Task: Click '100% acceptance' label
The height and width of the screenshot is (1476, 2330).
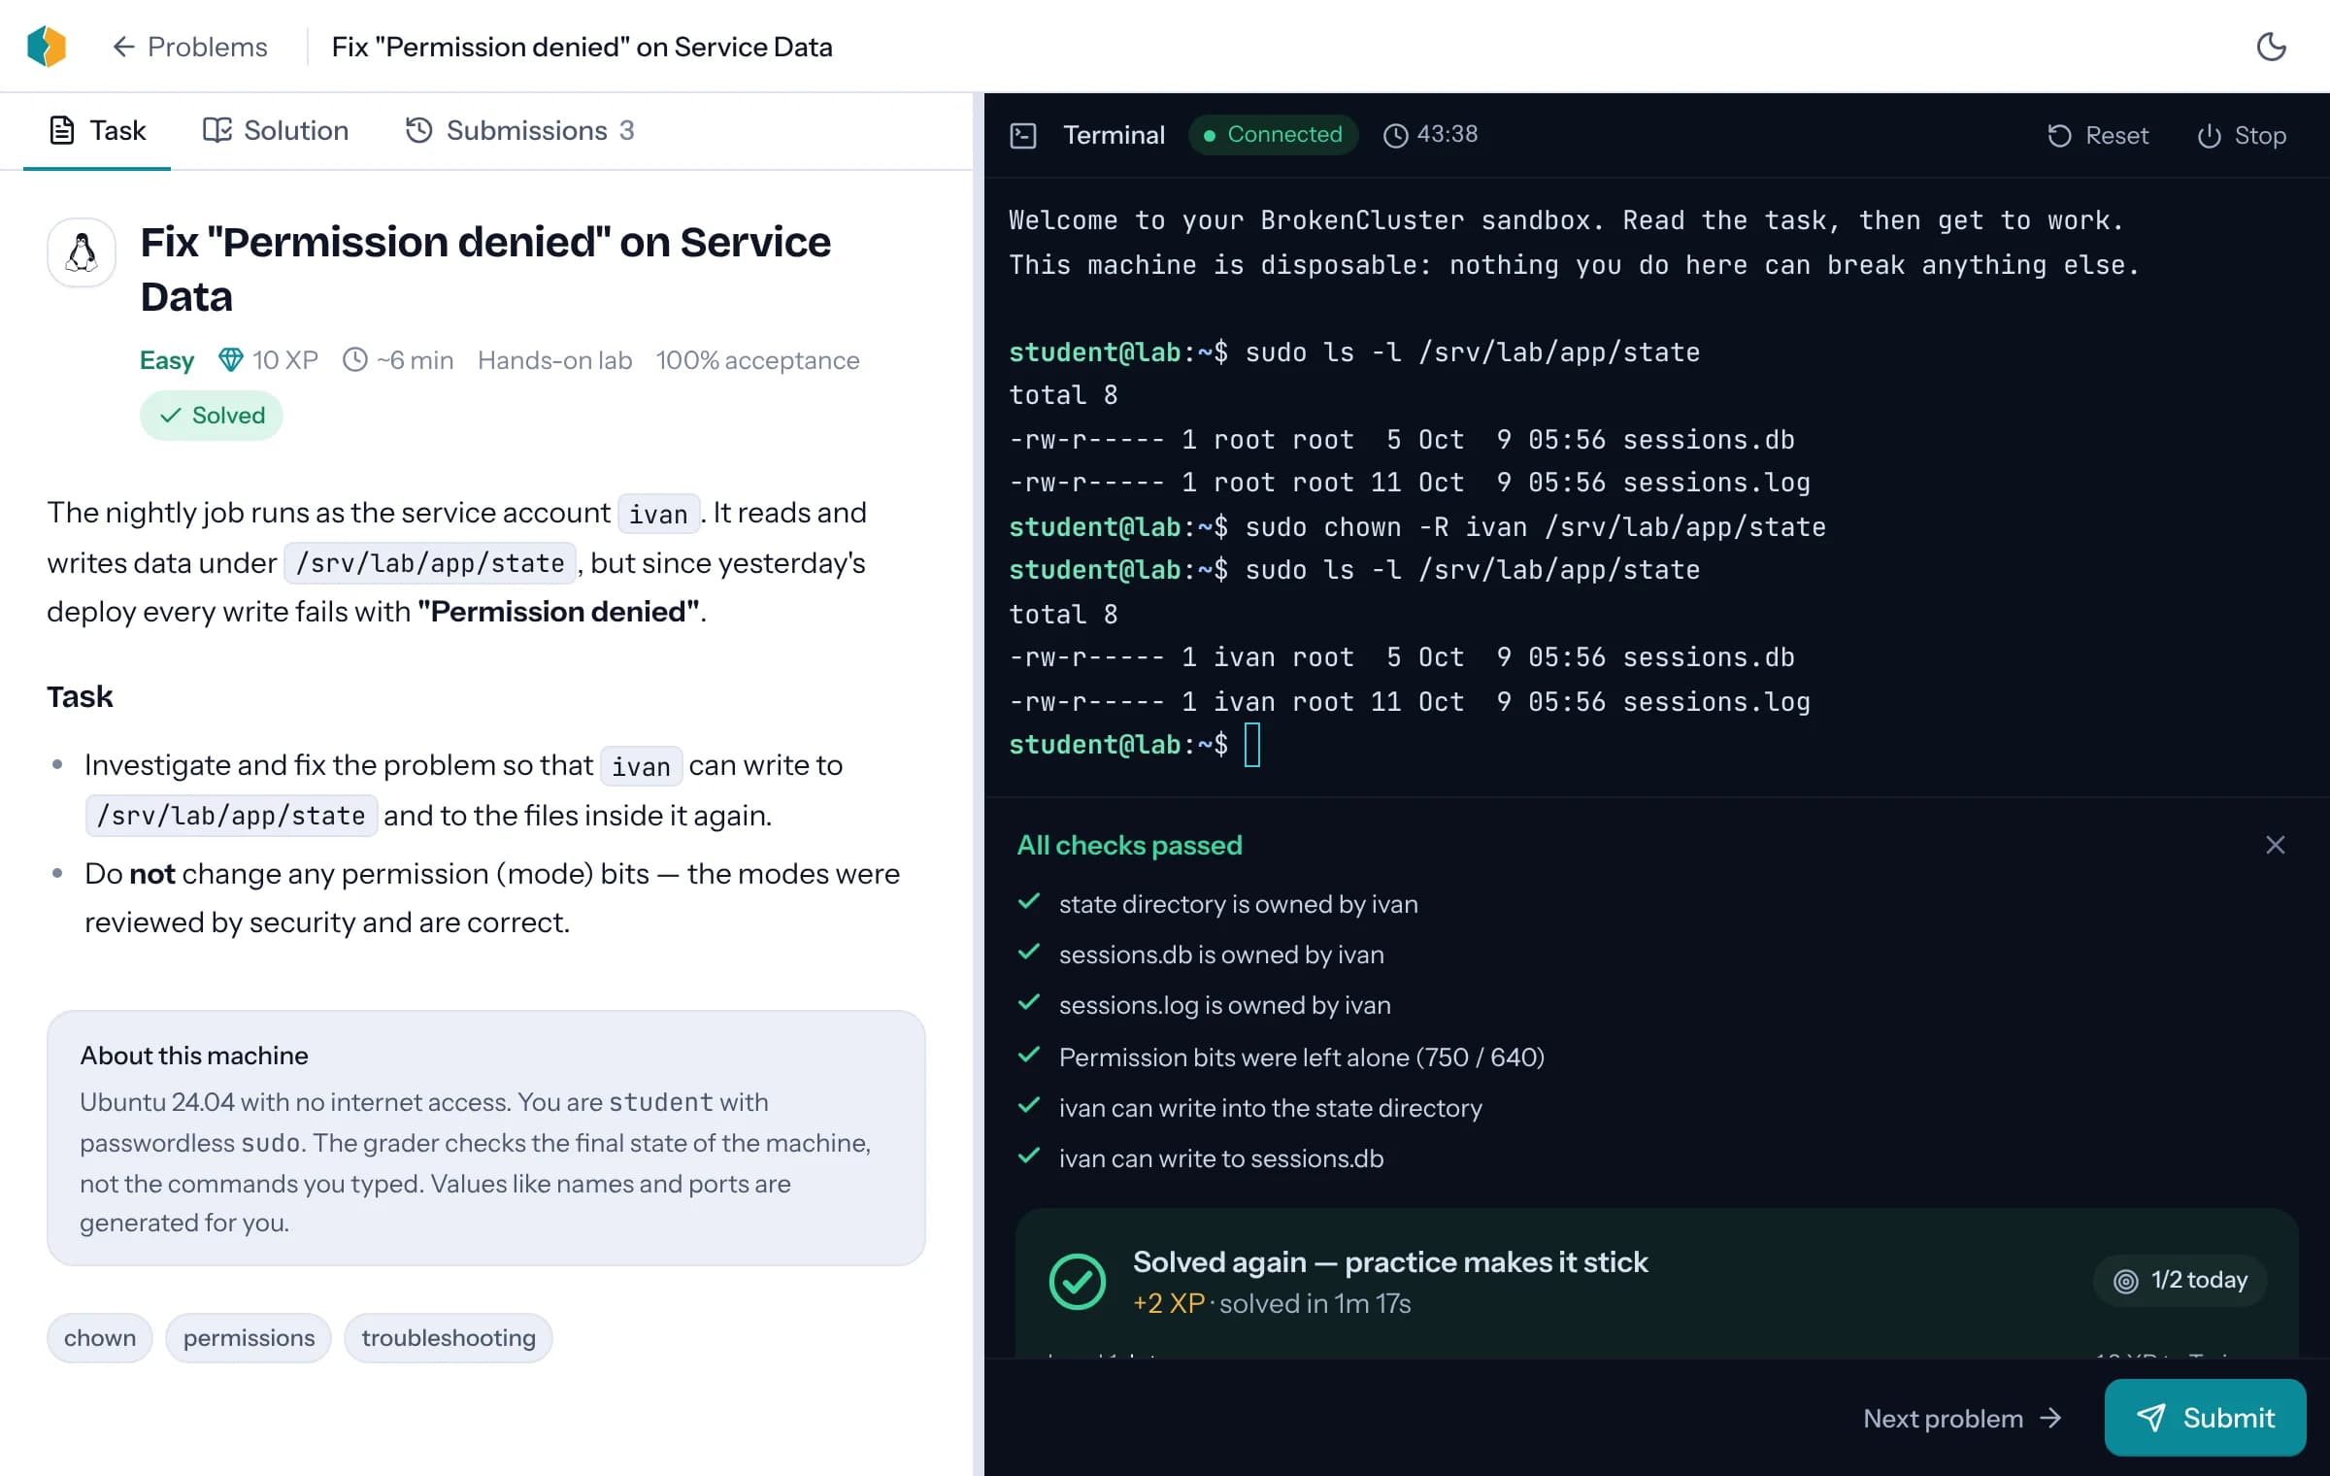Action: coord(757,360)
